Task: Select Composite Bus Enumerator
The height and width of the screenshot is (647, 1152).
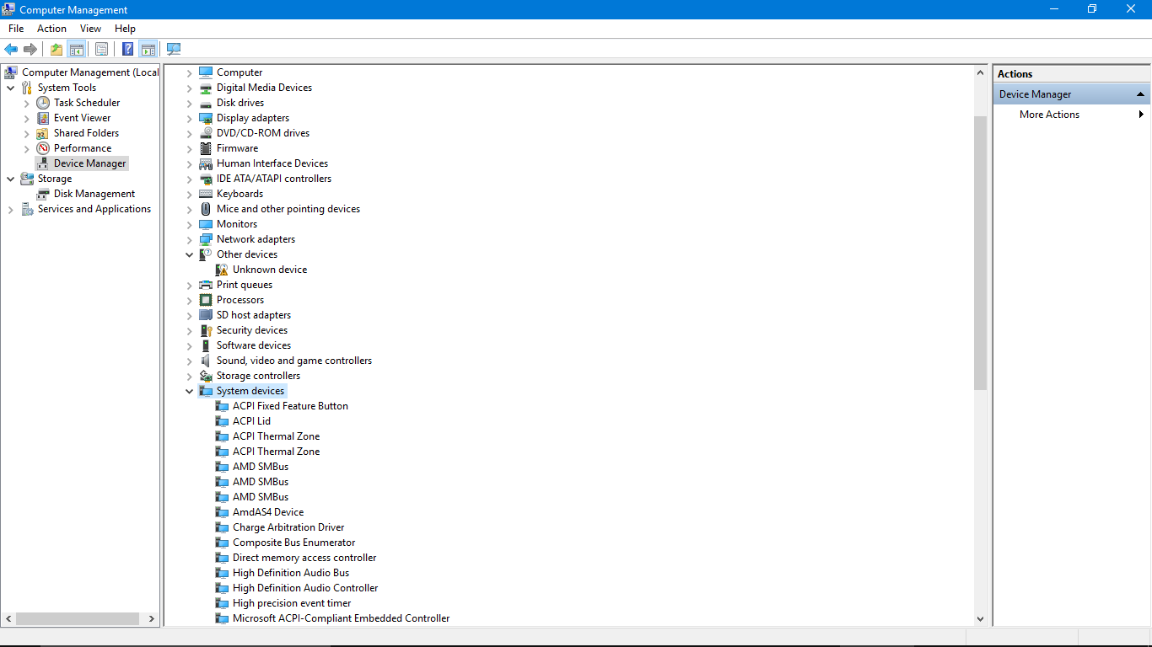Action: tap(293, 543)
